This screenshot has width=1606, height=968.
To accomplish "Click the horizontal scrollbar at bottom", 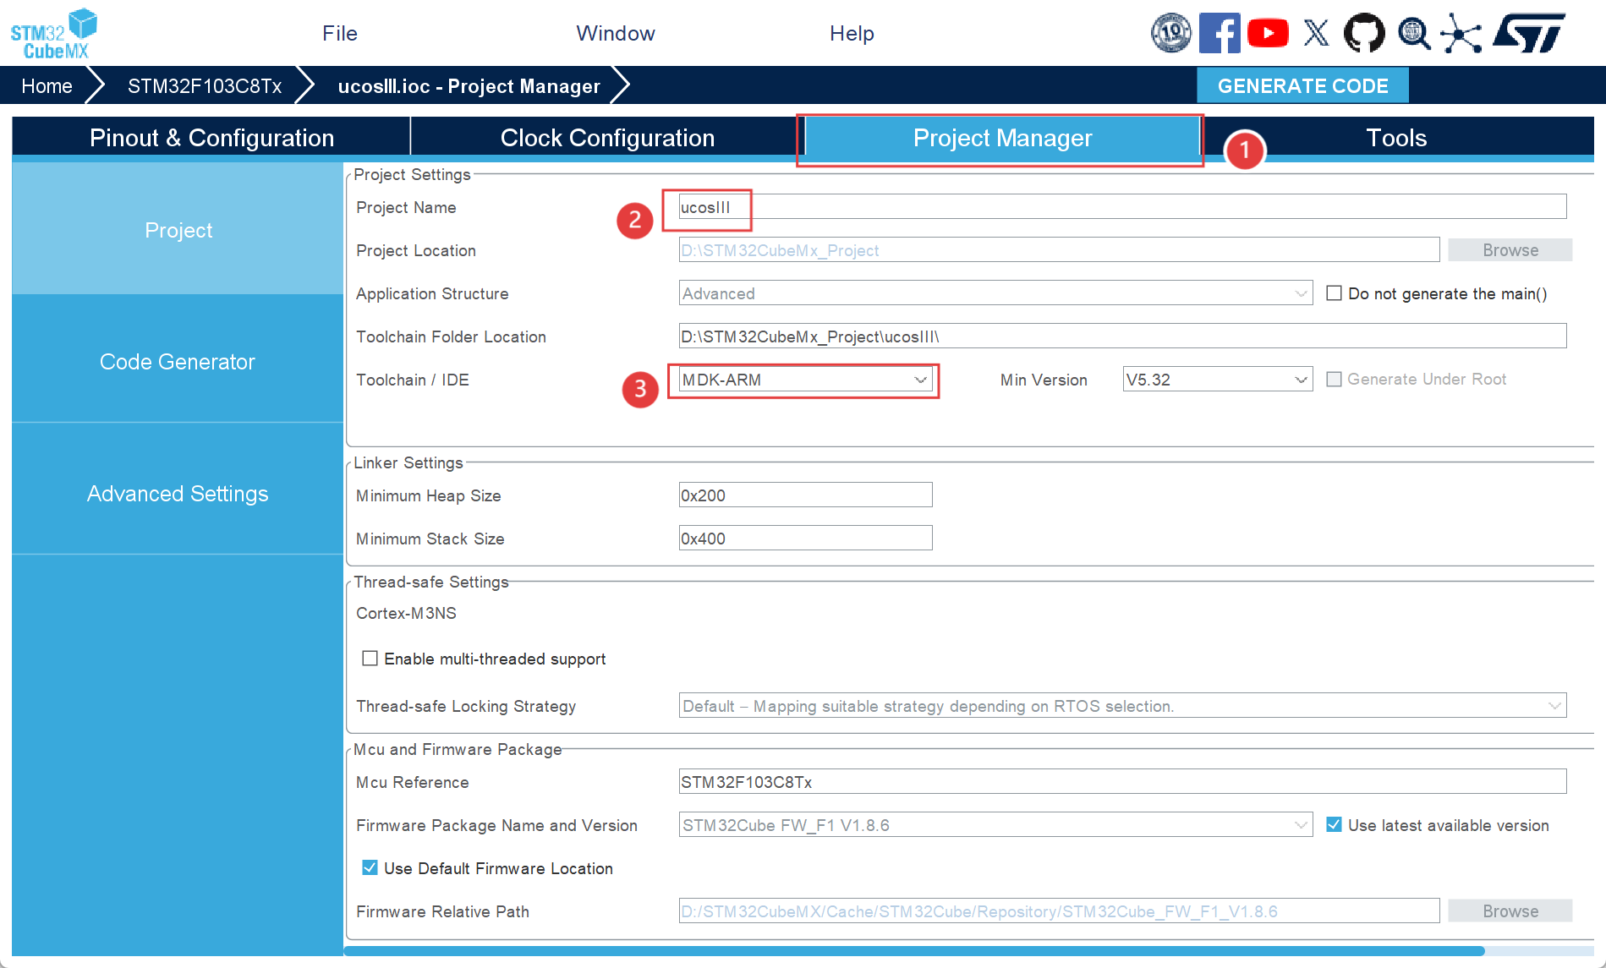I will [914, 951].
